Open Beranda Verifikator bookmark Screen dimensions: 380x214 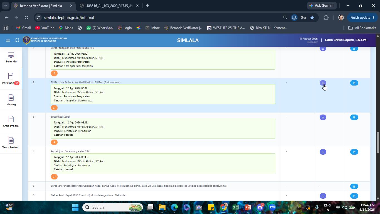pos(183,28)
